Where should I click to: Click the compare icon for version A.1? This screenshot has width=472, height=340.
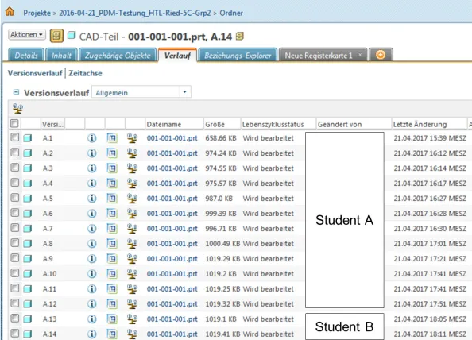click(132, 138)
